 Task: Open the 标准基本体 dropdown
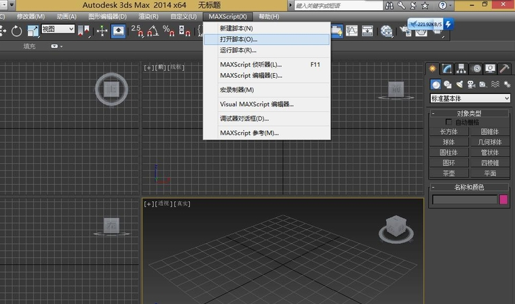point(470,98)
